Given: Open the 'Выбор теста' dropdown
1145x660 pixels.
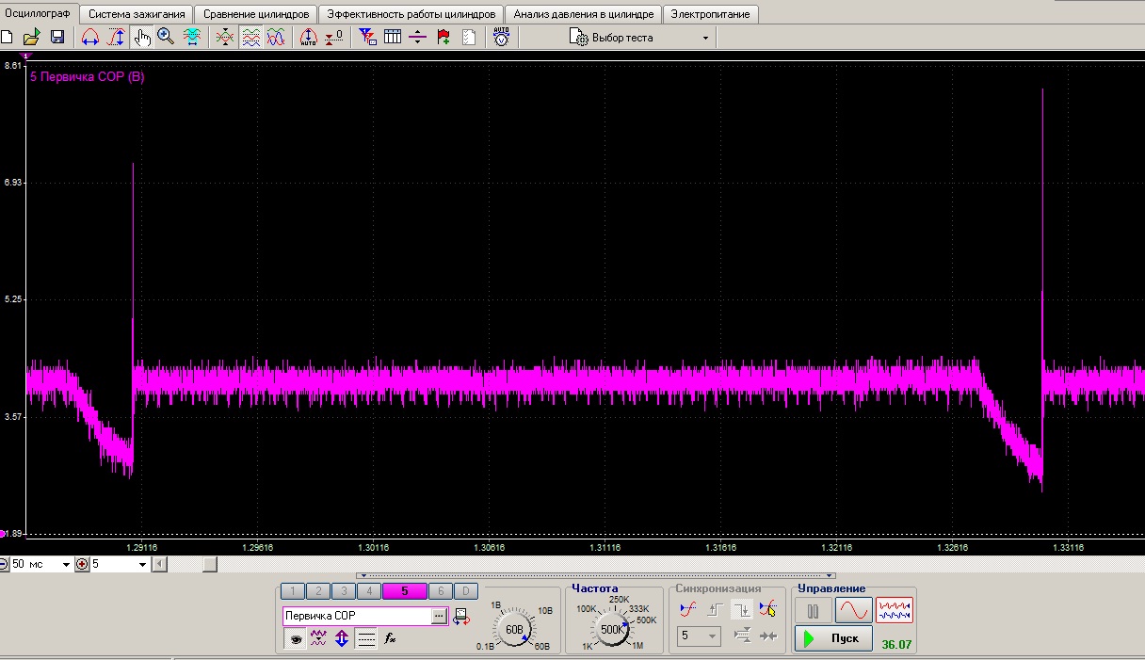Looking at the screenshot, I should click(x=639, y=38).
